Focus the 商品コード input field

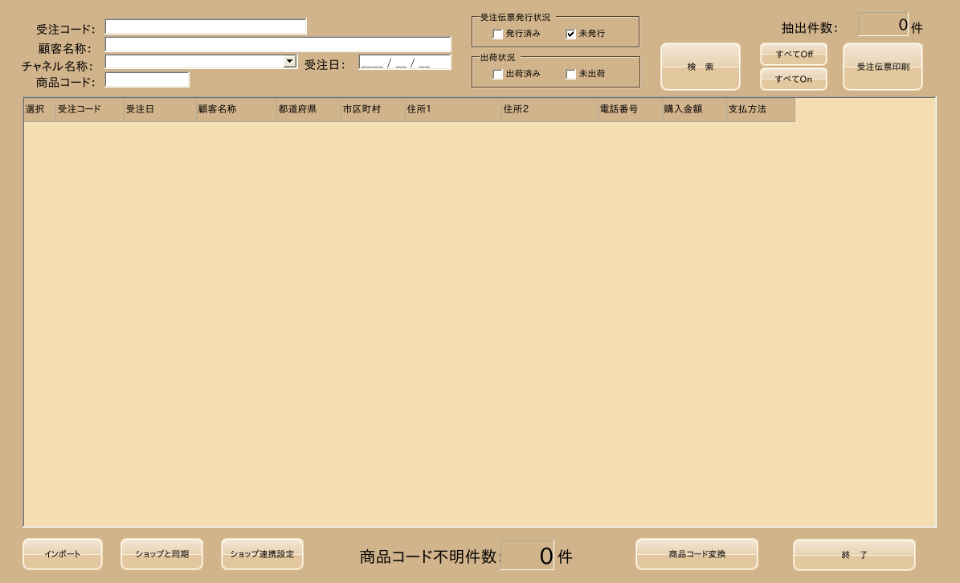147,79
